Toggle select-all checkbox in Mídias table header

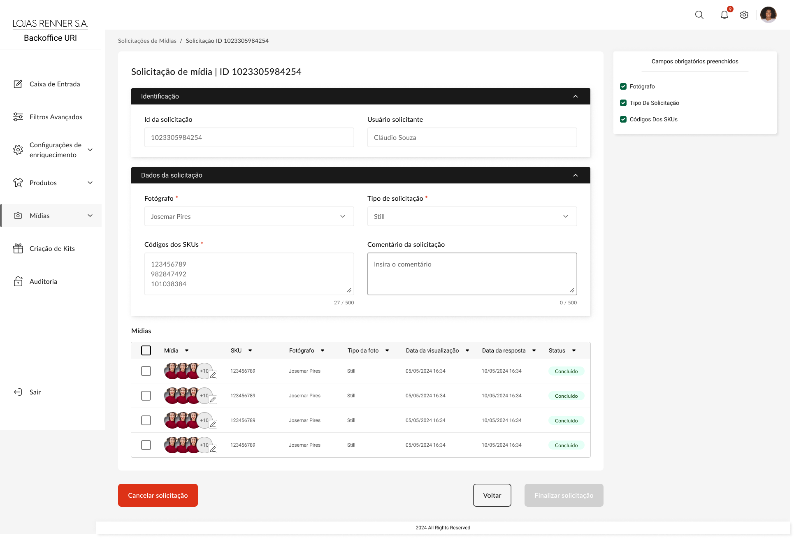pos(146,350)
